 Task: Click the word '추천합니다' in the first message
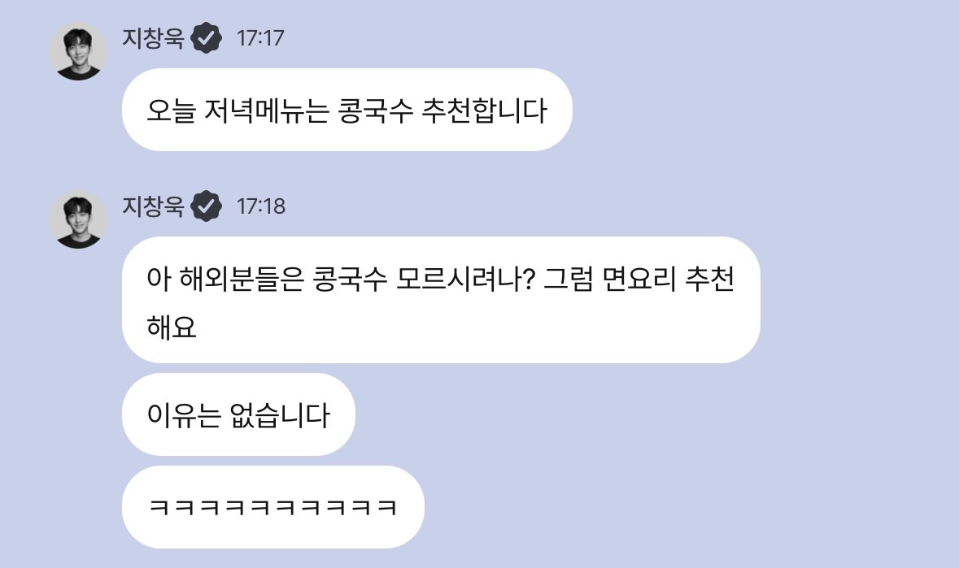point(485,111)
